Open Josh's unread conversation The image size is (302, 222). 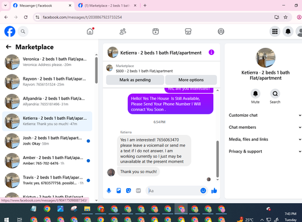(47, 141)
